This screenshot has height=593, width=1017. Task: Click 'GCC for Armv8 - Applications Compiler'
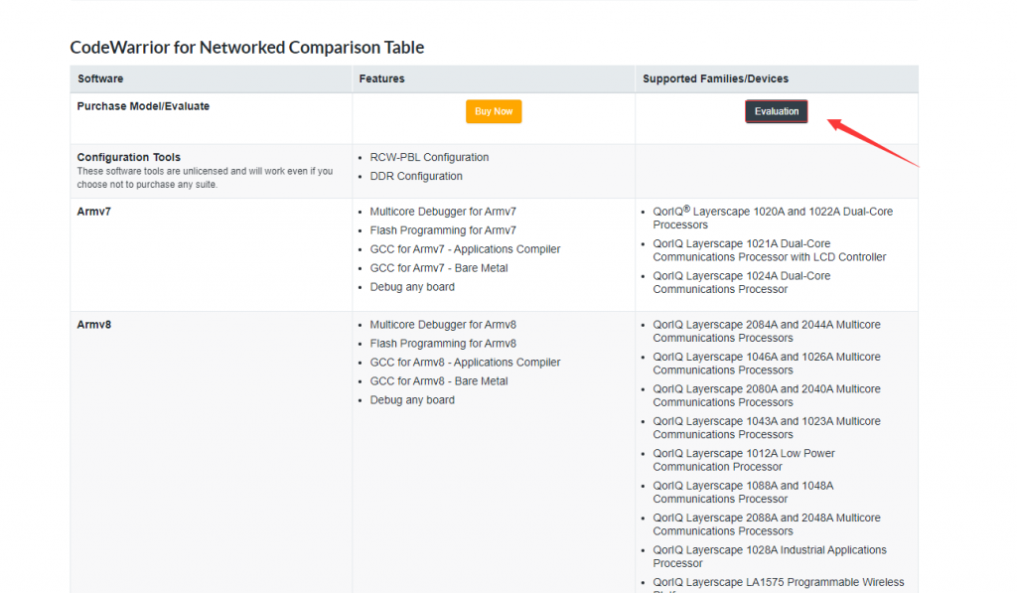[465, 362]
